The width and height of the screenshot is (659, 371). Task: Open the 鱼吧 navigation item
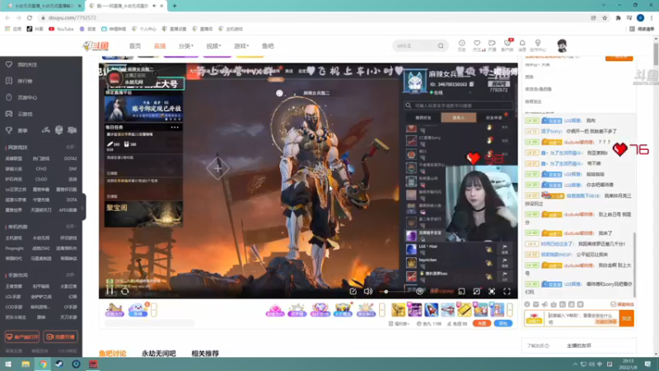click(268, 46)
